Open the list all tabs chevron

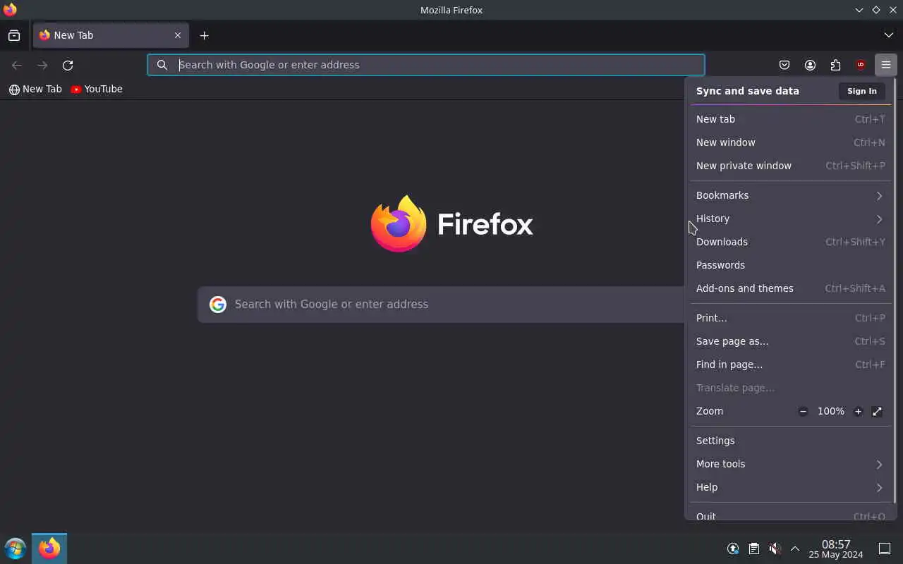click(888, 35)
